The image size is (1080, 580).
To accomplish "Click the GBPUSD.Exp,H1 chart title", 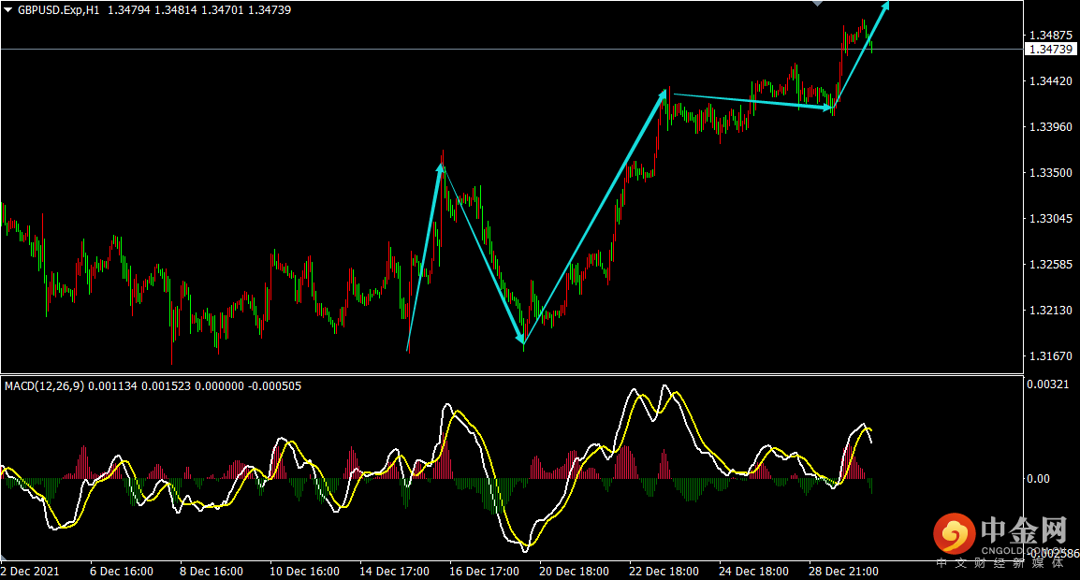I will (x=59, y=10).
